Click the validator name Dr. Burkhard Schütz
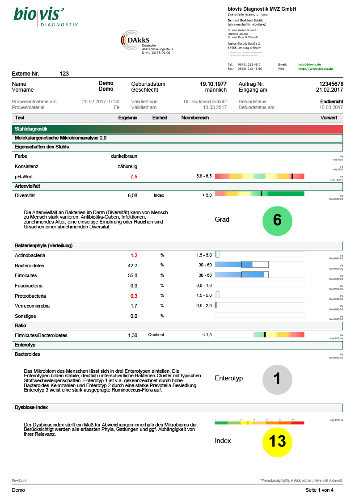 click(205, 101)
